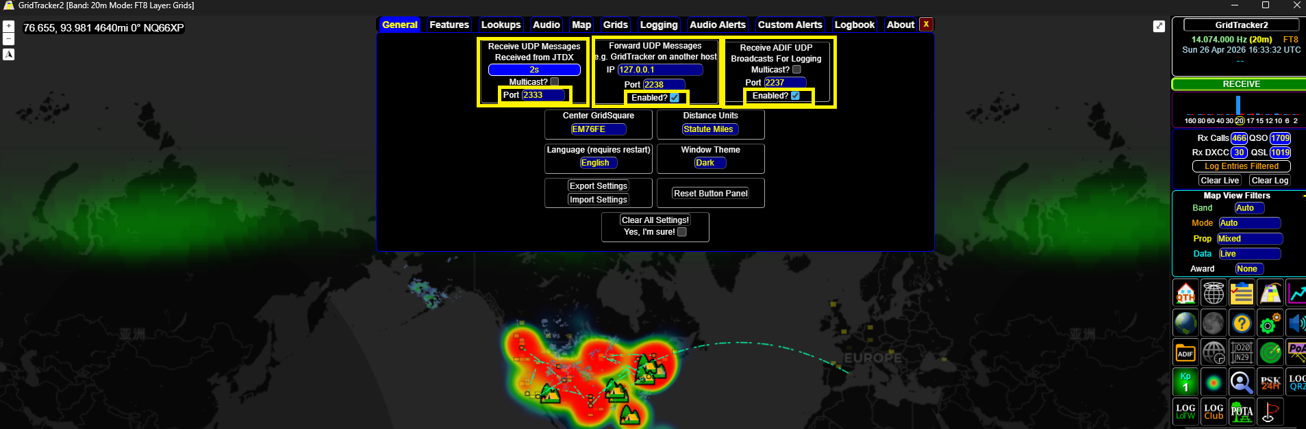Open the Logbook tab

pos(854,25)
